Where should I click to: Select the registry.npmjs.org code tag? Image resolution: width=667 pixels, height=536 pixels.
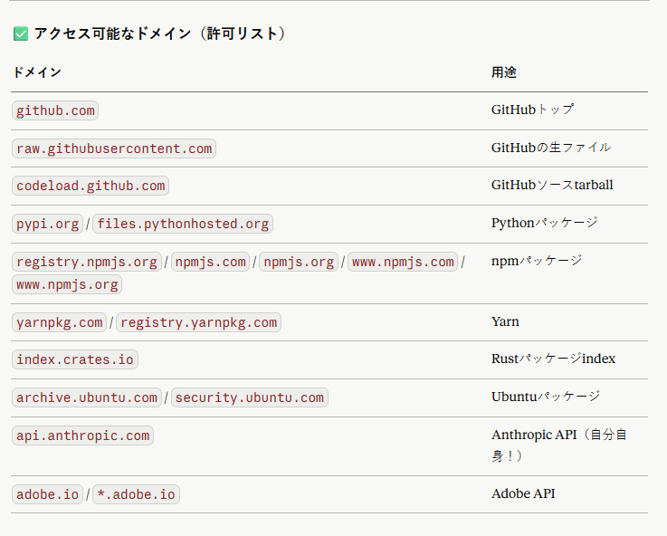(87, 262)
